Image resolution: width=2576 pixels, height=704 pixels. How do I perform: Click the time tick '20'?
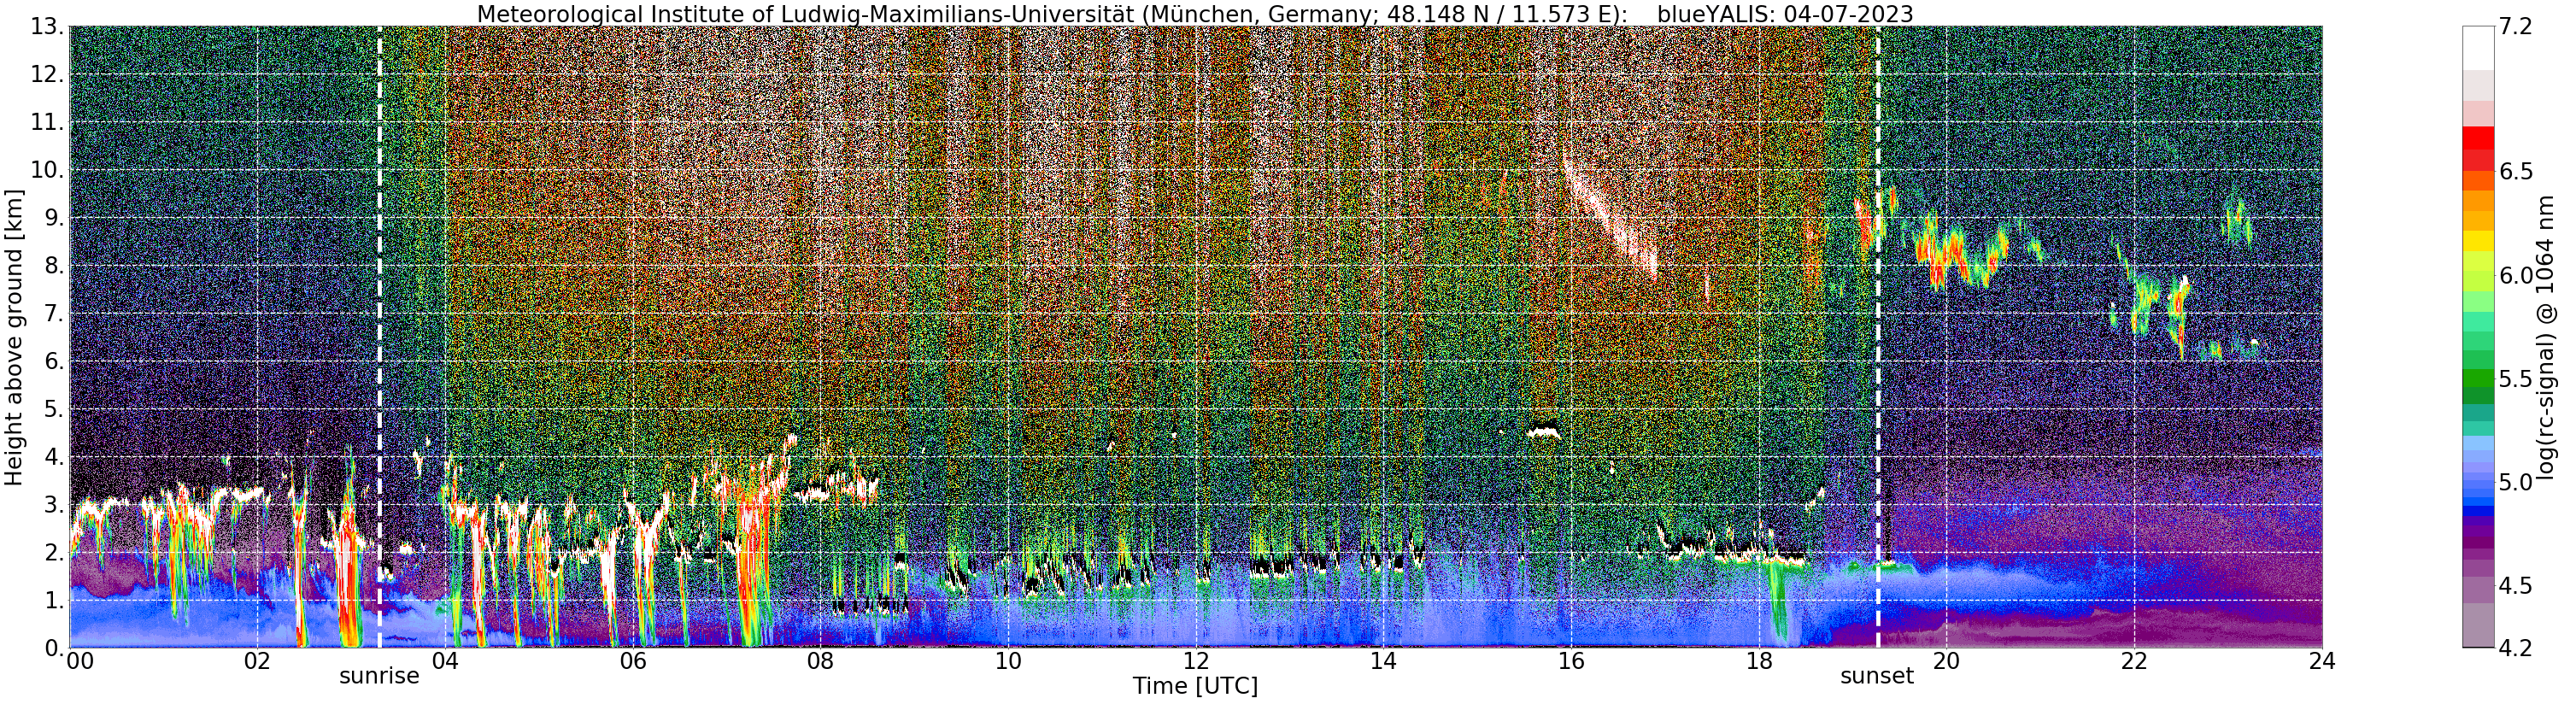[1946, 661]
